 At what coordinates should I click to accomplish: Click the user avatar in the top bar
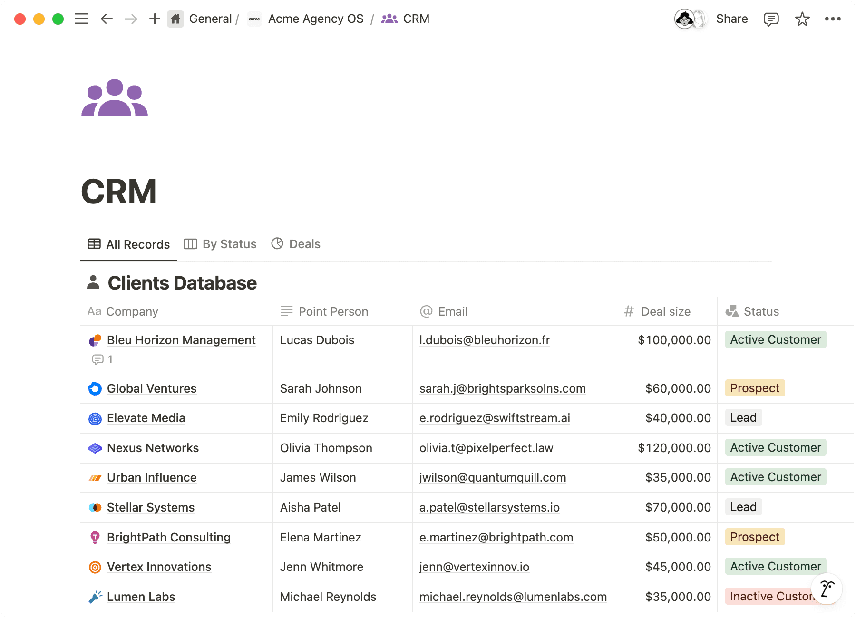tap(685, 19)
